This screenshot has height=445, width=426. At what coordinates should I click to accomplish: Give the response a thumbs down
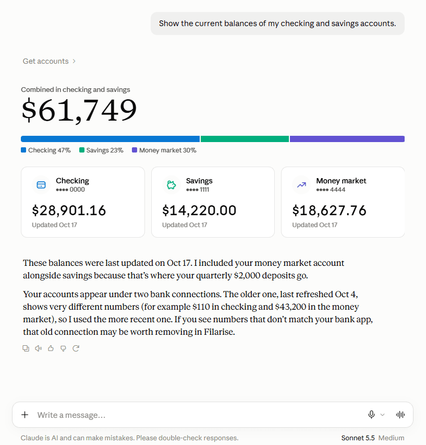(63, 348)
